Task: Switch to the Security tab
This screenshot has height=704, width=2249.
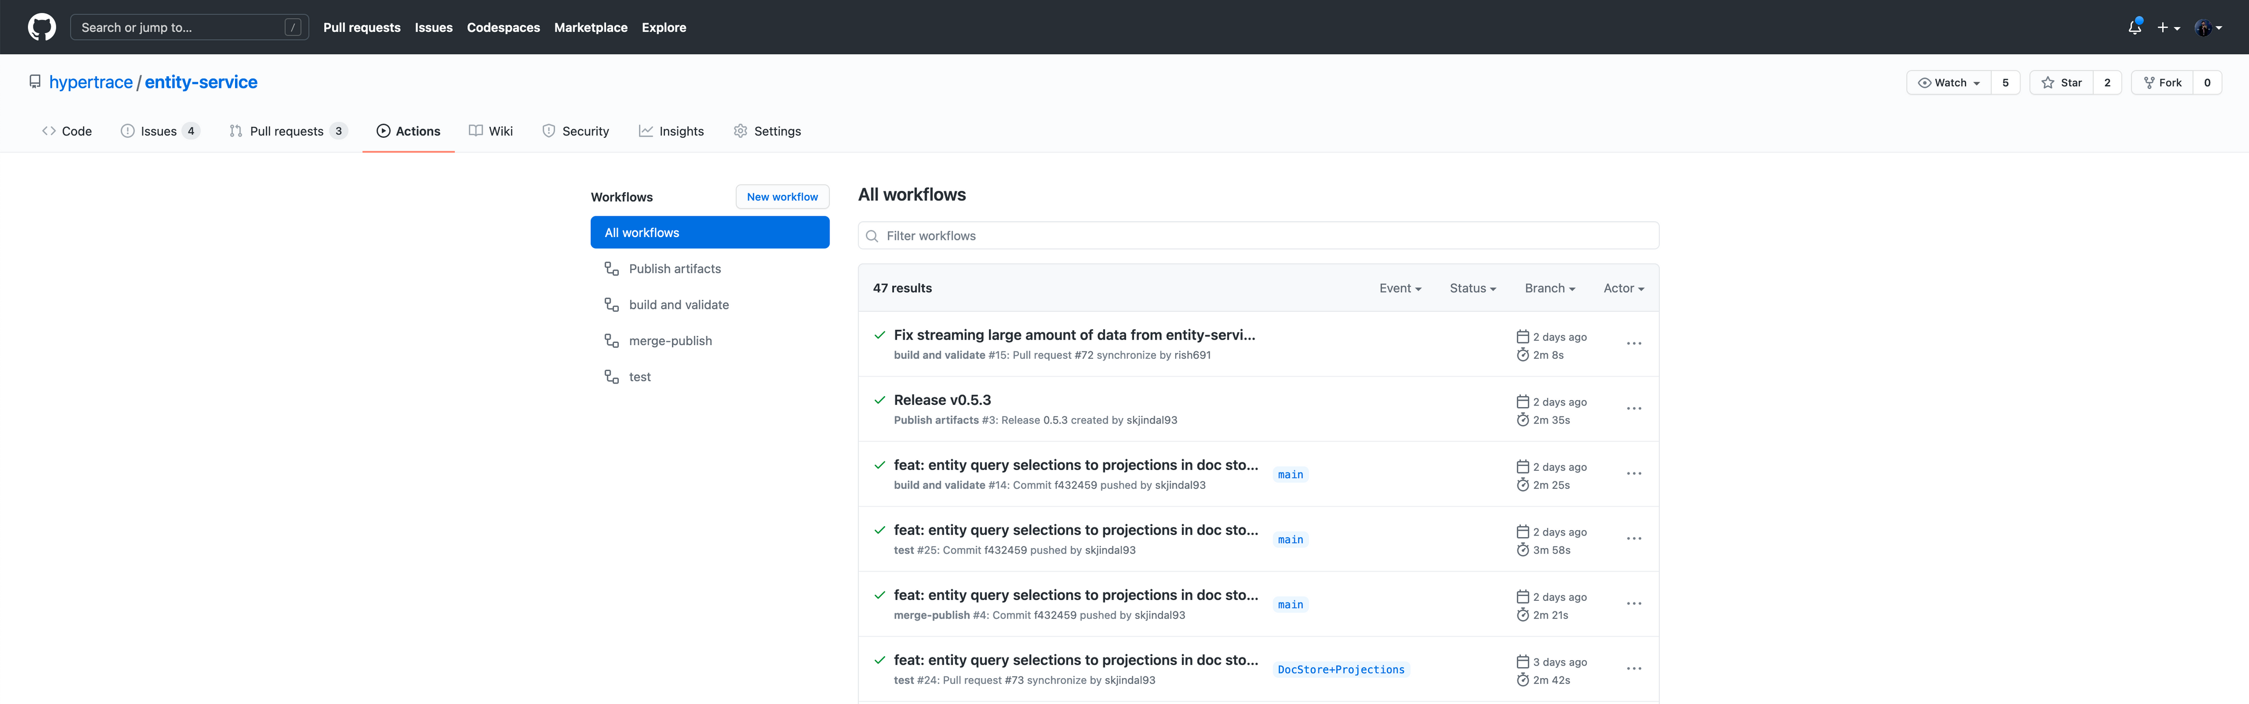Action: [x=575, y=131]
